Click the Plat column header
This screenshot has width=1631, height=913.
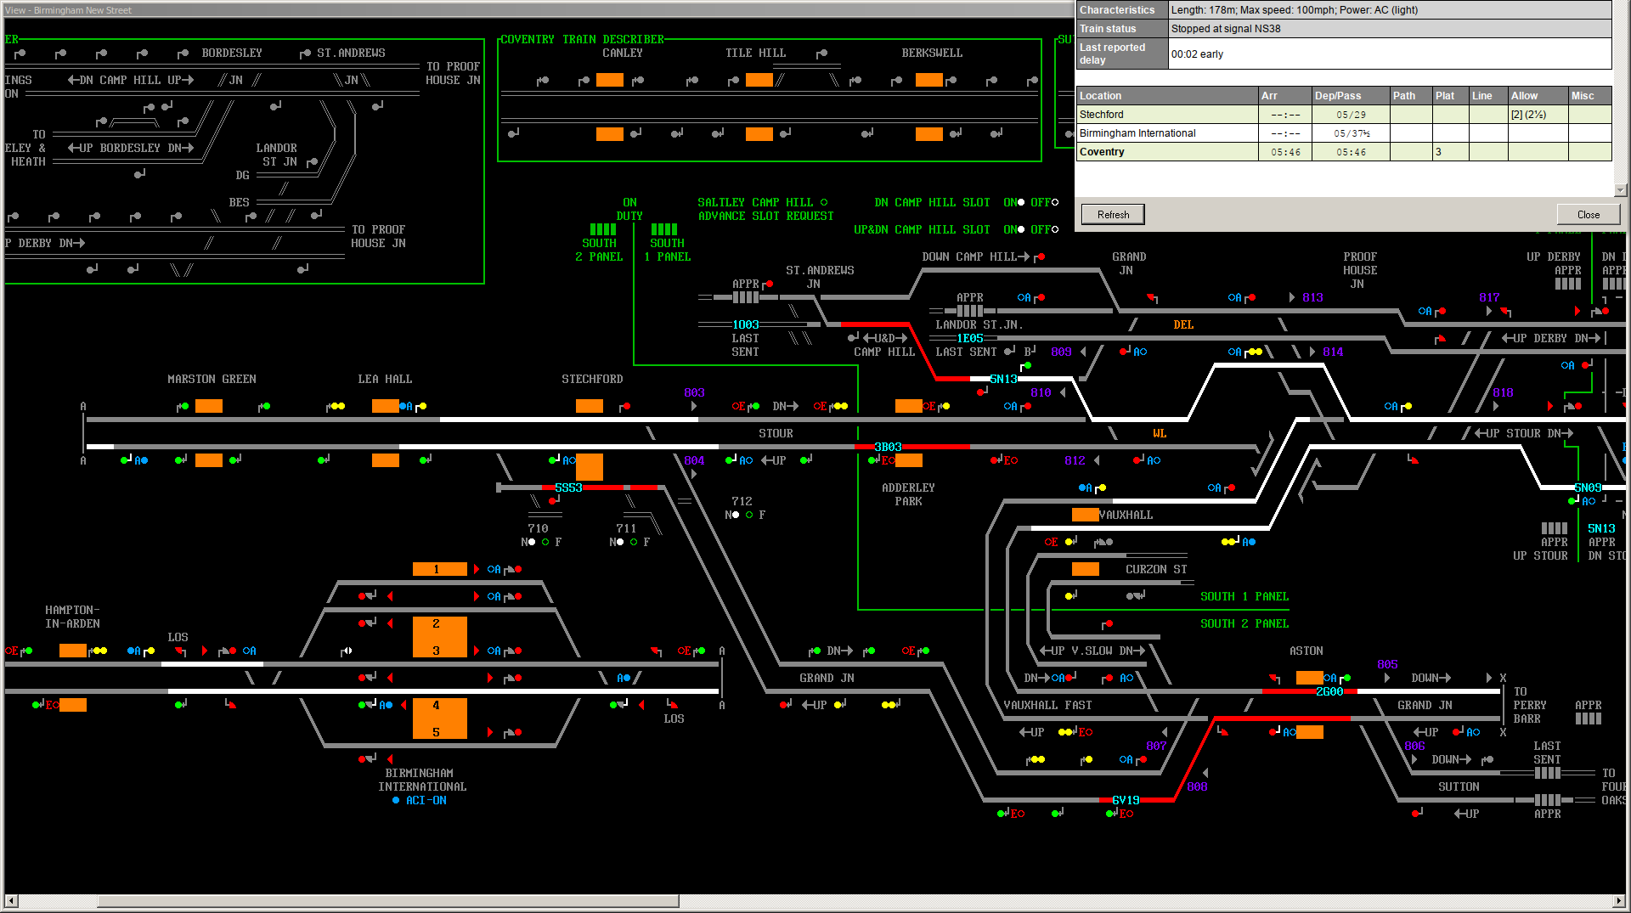(1450, 96)
